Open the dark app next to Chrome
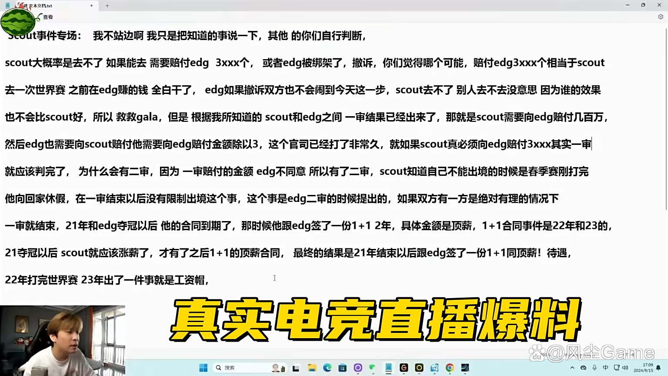The width and height of the screenshot is (668, 376). 465,368
